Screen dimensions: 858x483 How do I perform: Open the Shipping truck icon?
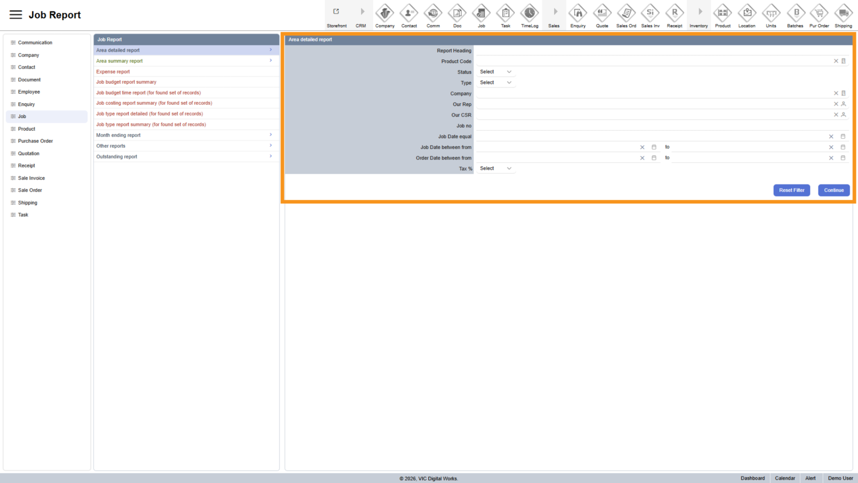[x=843, y=13]
